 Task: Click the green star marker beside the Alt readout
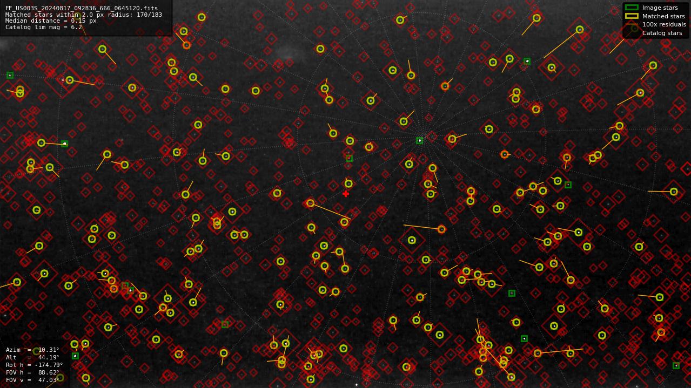coord(75,356)
